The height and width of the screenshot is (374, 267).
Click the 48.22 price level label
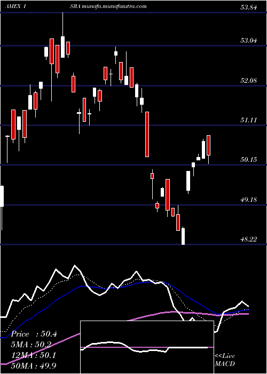pyautogui.click(x=249, y=239)
